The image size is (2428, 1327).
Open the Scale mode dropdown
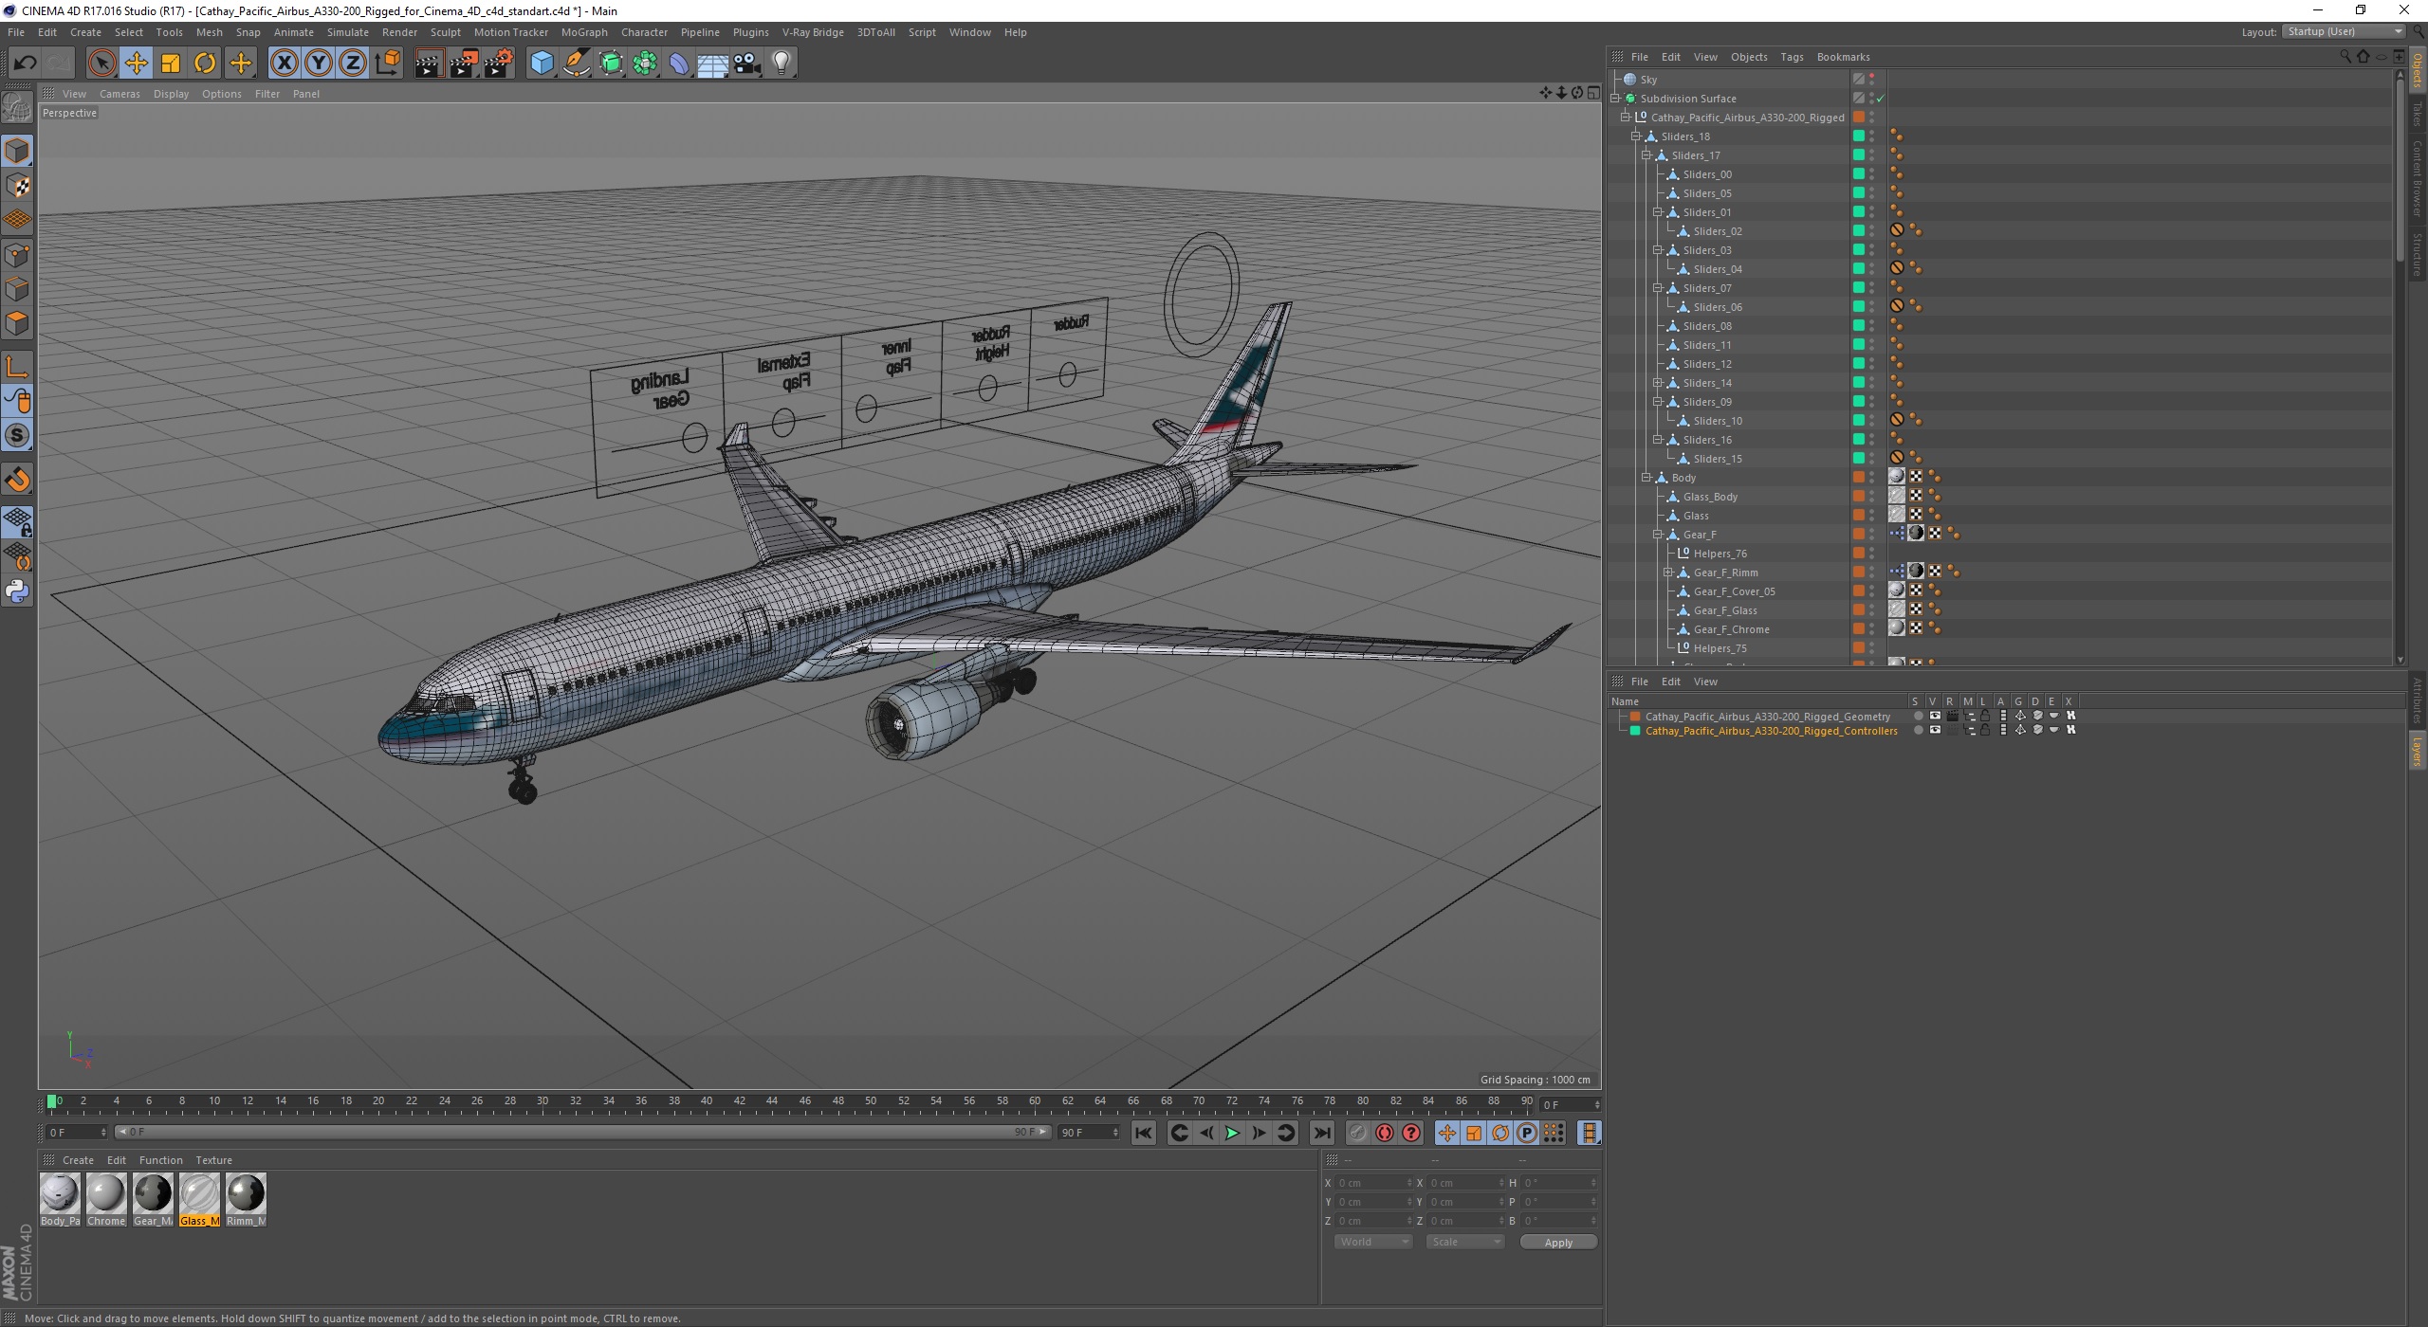pos(1465,1242)
